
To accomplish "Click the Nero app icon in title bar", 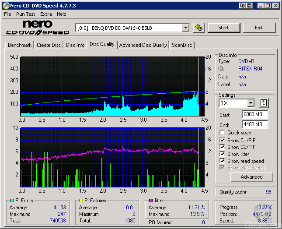I will (x=5, y=6).
